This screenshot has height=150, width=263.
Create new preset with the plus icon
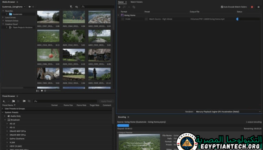click(4, 101)
